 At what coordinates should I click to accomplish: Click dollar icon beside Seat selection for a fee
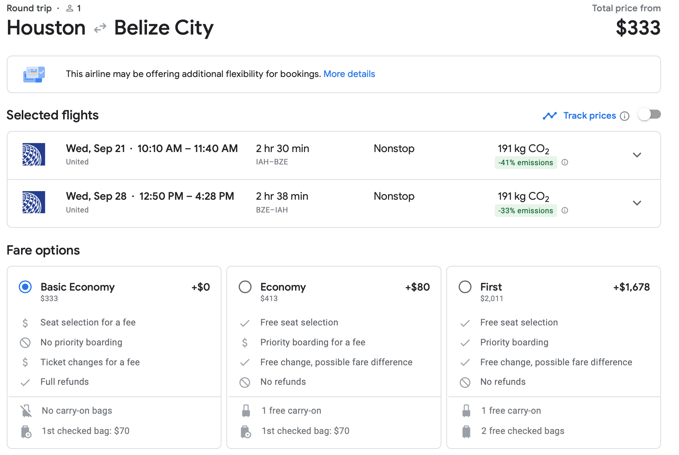(x=25, y=323)
